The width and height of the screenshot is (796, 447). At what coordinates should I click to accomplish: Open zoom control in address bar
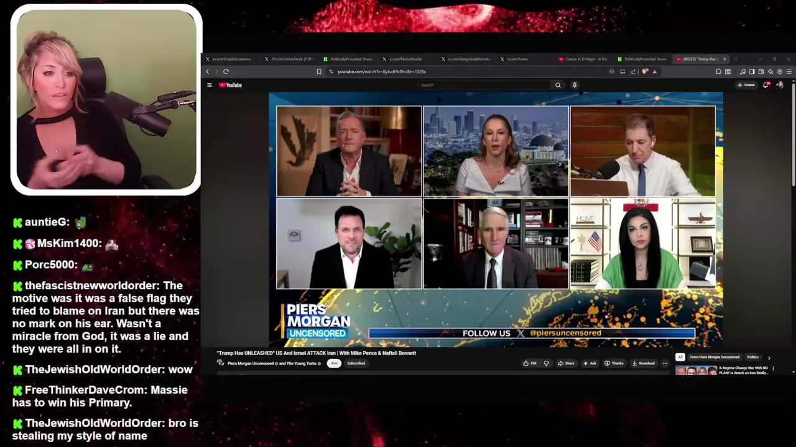612,71
